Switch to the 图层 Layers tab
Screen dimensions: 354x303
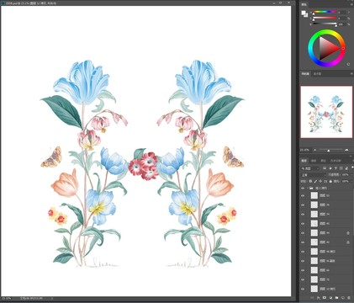click(x=304, y=161)
